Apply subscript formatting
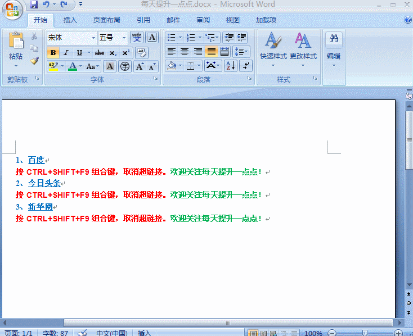413x336 pixels. [x=113, y=53]
